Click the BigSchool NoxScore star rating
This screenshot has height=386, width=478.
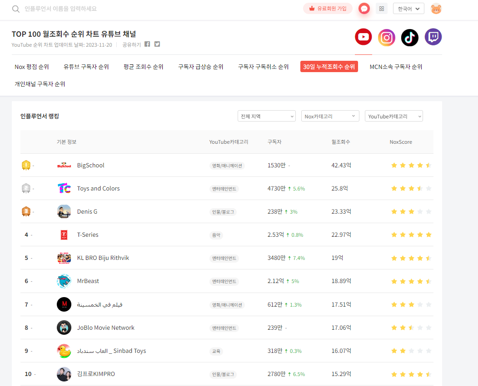click(x=411, y=165)
